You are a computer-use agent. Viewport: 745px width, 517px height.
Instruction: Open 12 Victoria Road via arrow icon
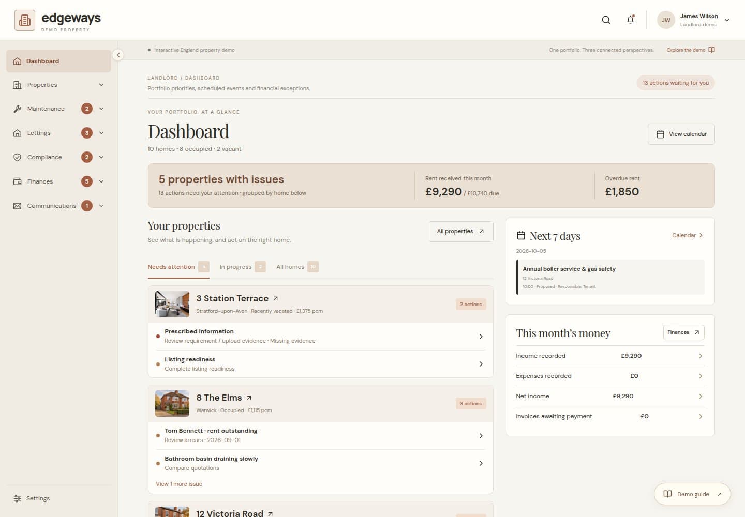tap(270, 514)
